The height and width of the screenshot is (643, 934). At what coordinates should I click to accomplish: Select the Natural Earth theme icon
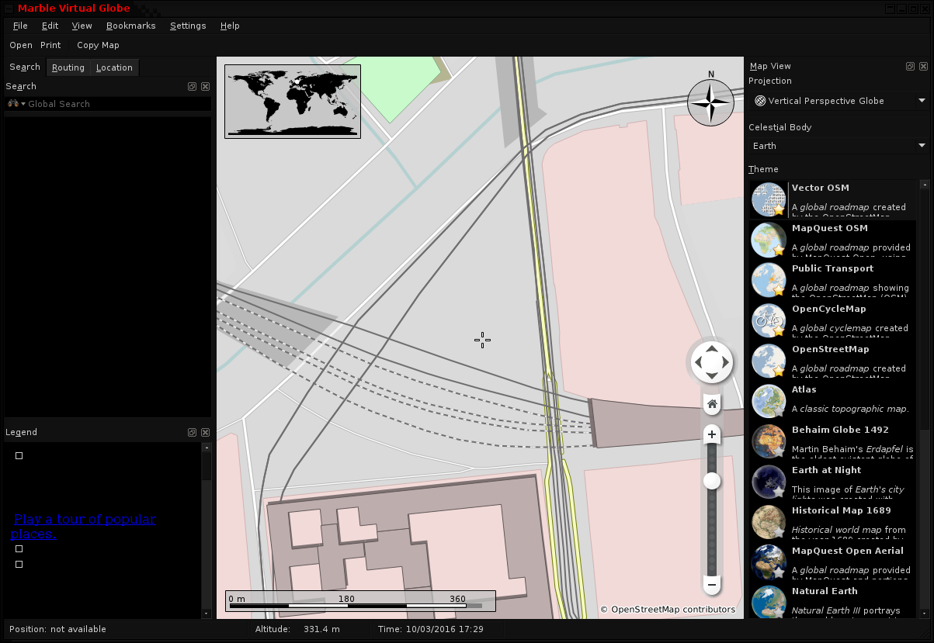pos(769,603)
